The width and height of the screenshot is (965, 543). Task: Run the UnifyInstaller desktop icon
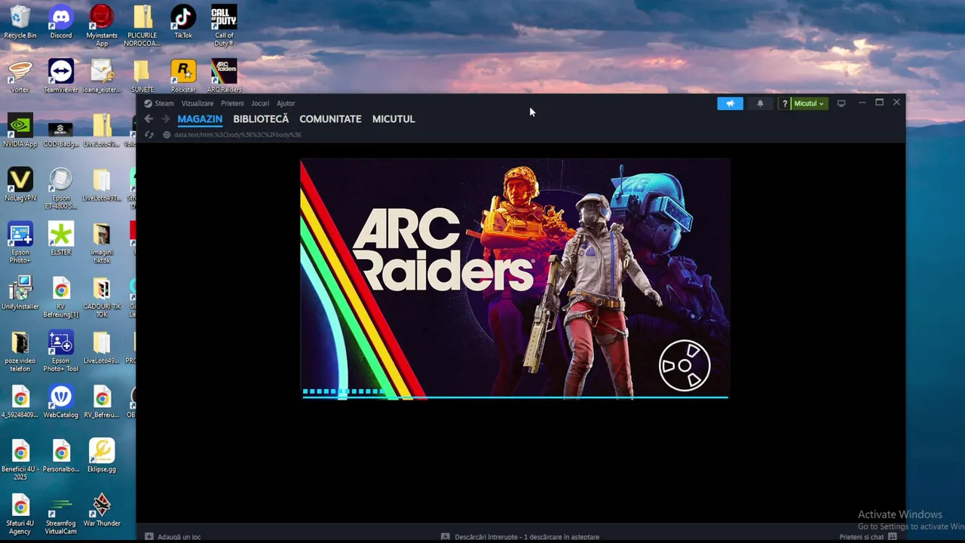pyautogui.click(x=20, y=294)
